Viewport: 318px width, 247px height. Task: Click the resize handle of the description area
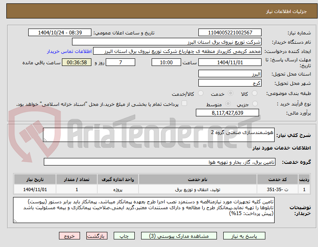click(45, 140)
